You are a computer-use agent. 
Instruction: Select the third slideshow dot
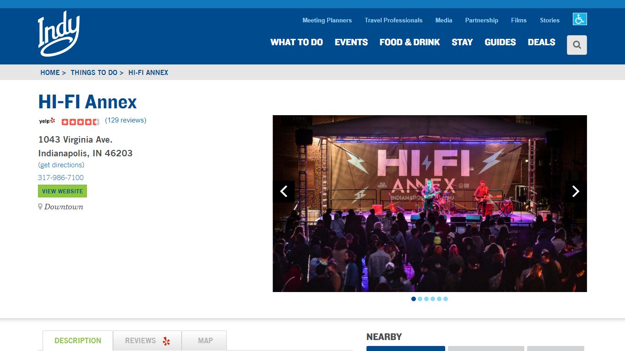click(x=426, y=299)
